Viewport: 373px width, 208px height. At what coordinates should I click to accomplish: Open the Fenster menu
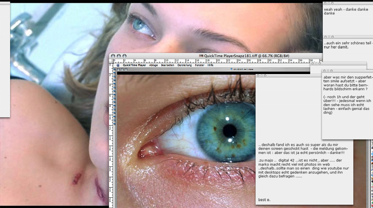click(x=199, y=65)
